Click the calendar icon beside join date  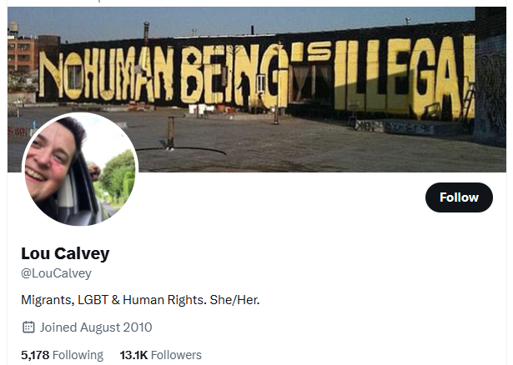click(x=28, y=327)
